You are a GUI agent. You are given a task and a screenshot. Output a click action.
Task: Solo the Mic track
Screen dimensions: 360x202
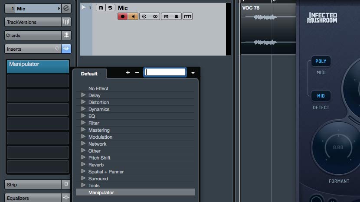tap(110, 8)
